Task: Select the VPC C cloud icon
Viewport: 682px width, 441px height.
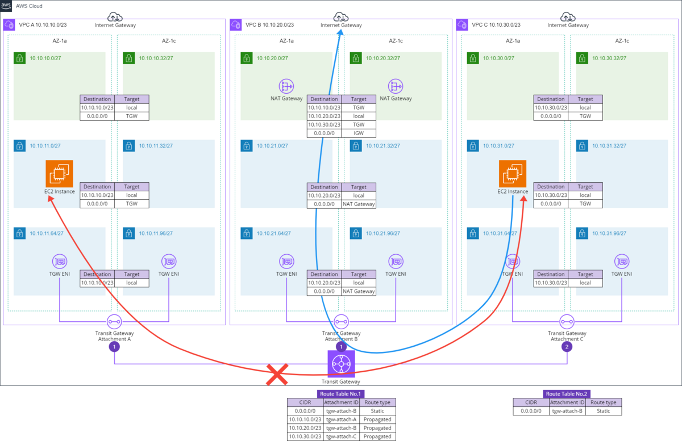Action: click(x=462, y=25)
